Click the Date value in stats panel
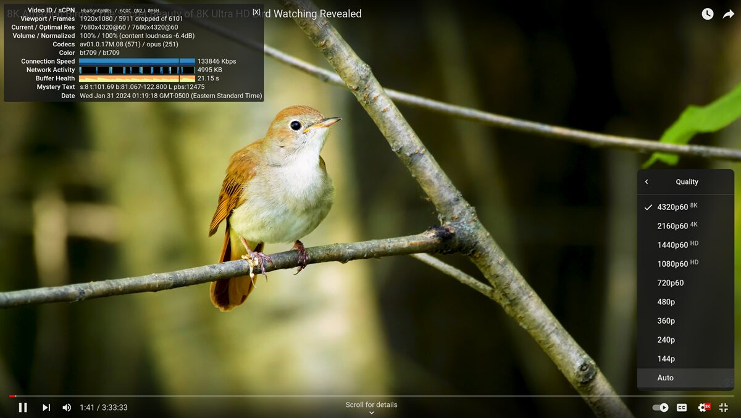Screen dimensions: 741x418 tap(171, 96)
